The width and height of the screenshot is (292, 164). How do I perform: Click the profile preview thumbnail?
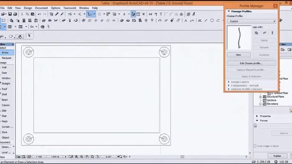[x=239, y=38]
